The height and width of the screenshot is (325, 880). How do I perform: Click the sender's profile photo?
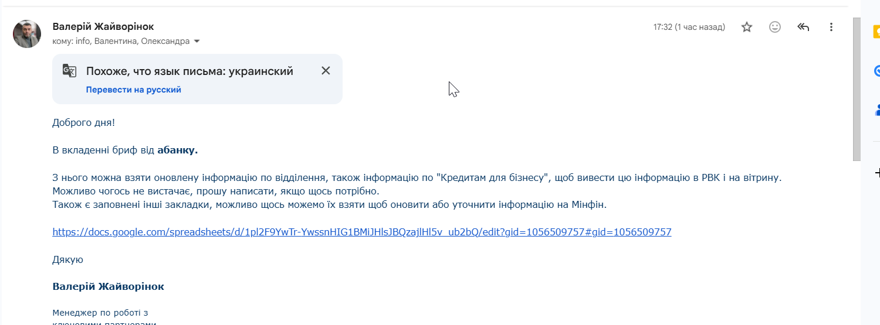pyautogui.click(x=27, y=34)
